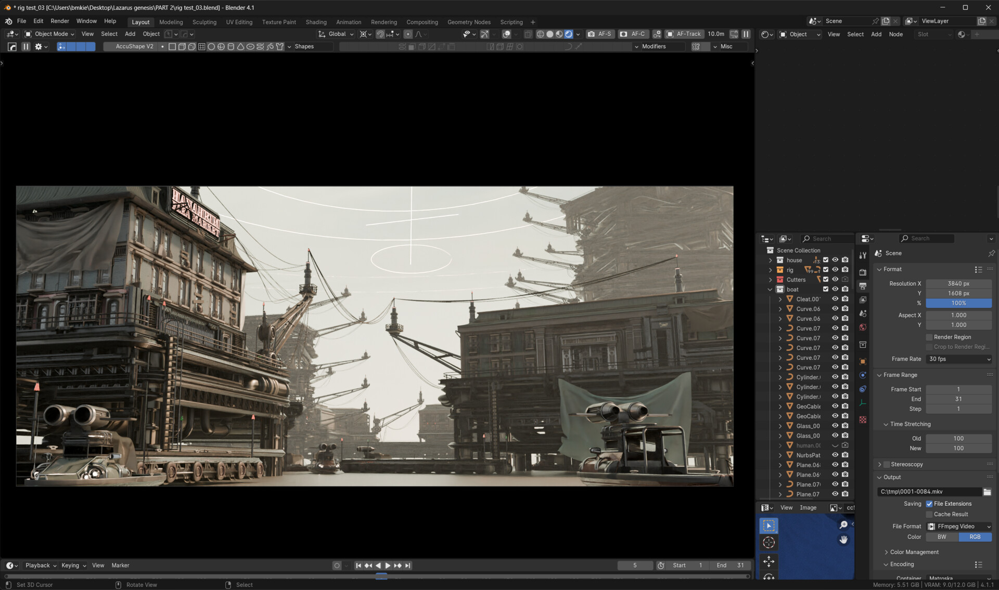The image size is (999, 590).
Task: Expand the Stereoscopy panel
Action: tap(880, 464)
